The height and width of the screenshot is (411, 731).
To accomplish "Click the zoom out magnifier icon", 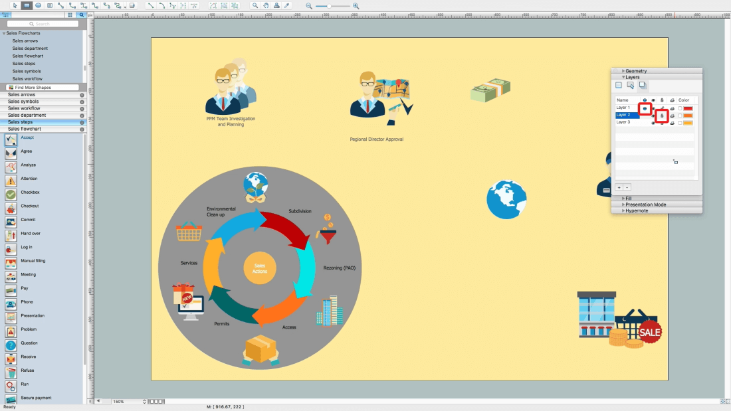I will [x=308, y=6].
